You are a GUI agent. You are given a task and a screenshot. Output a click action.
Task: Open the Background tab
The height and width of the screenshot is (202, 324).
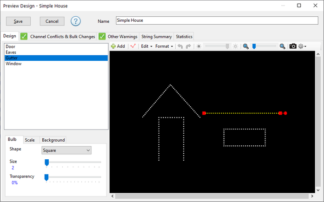pos(53,140)
